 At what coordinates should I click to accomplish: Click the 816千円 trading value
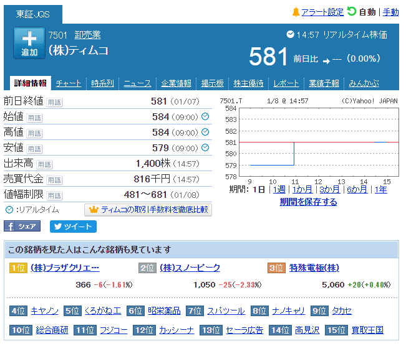click(x=152, y=179)
